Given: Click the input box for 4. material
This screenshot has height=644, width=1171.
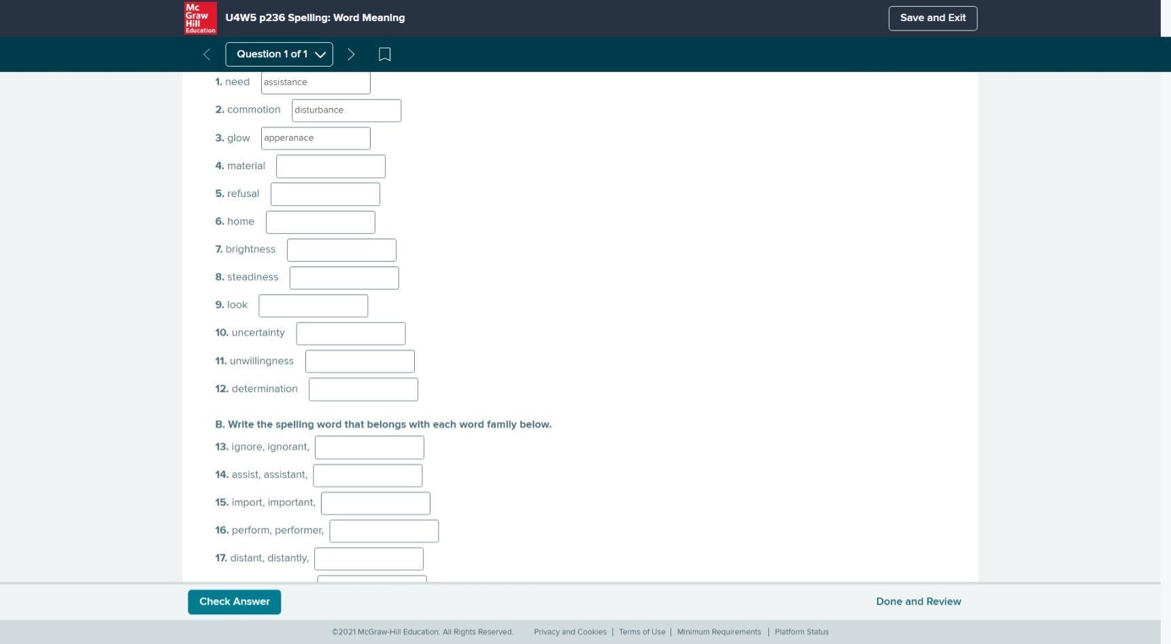Looking at the screenshot, I should [330, 166].
